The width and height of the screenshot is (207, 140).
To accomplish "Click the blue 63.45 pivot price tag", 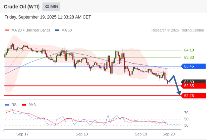I will 193,66.
